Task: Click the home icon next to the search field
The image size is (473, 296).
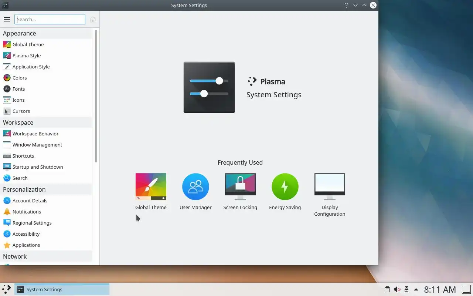Action: click(x=93, y=19)
